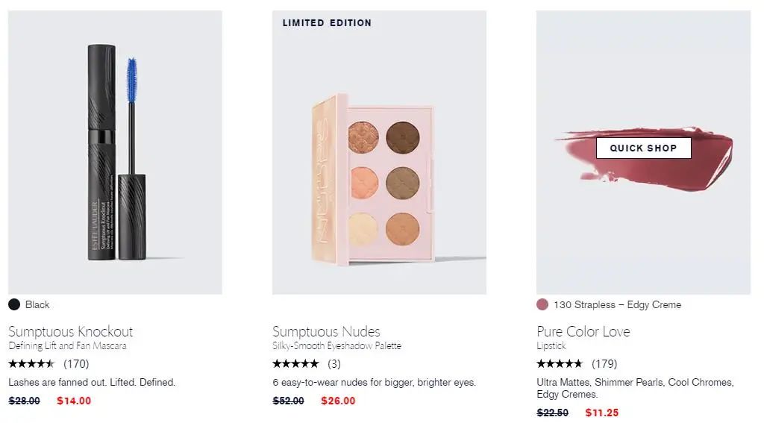Click the eyeshadow palette star rating
This screenshot has height=423, width=764.
(x=295, y=363)
